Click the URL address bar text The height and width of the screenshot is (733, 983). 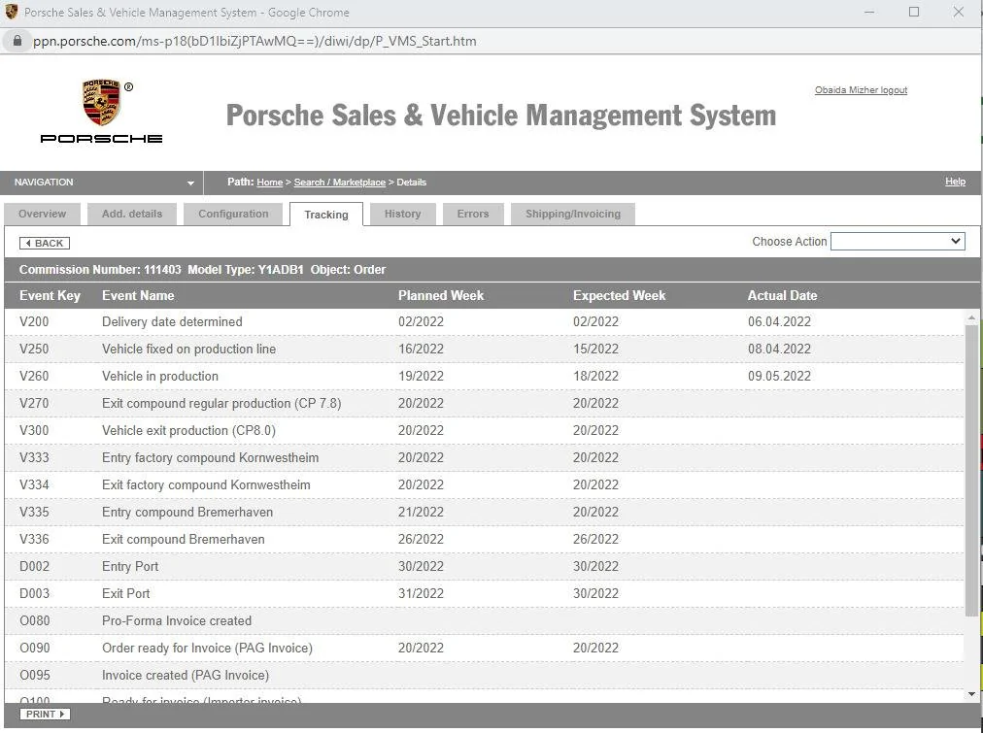click(x=254, y=41)
